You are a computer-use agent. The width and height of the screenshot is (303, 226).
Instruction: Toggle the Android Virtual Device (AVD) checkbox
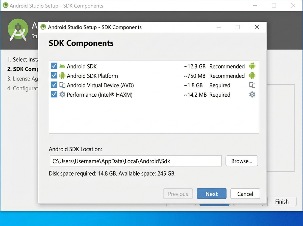click(x=54, y=85)
